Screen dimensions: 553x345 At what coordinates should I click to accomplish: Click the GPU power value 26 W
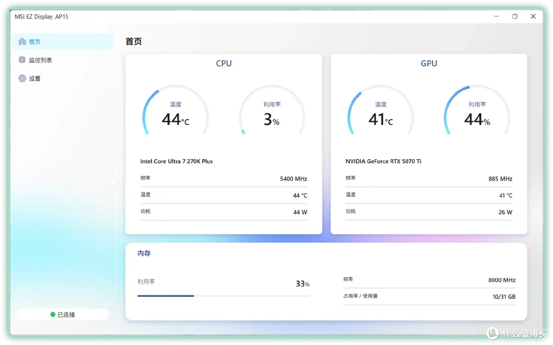(505, 212)
